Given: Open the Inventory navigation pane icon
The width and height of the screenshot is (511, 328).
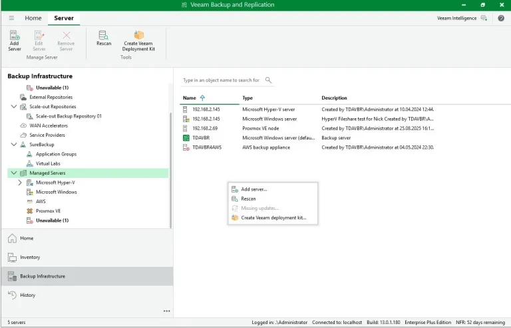Looking at the screenshot, I should [12, 257].
